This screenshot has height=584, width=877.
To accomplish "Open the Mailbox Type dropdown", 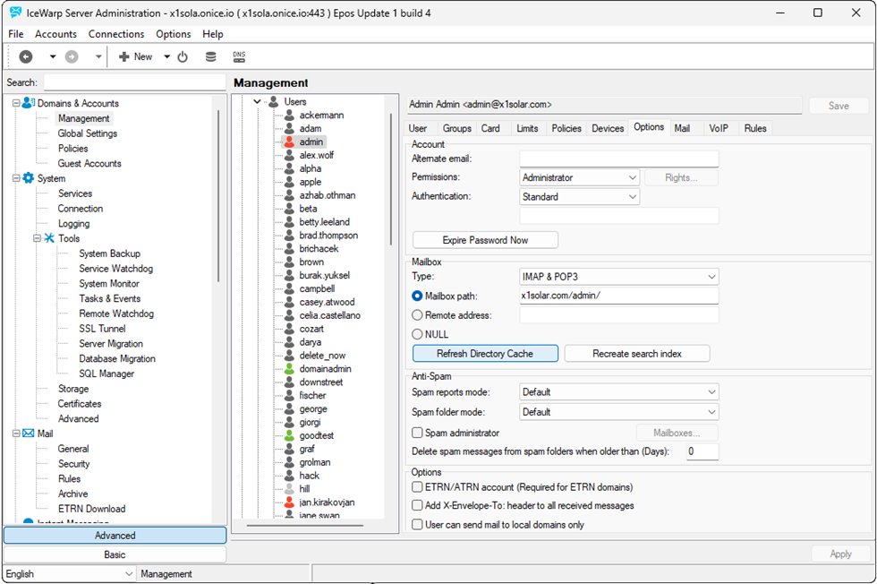I will click(619, 277).
